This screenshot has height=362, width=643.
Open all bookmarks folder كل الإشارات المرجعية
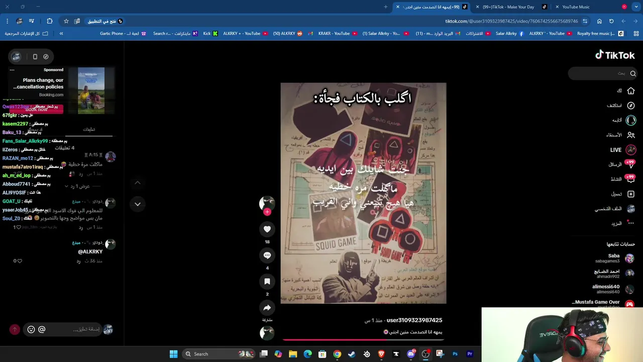click(26, 34)
